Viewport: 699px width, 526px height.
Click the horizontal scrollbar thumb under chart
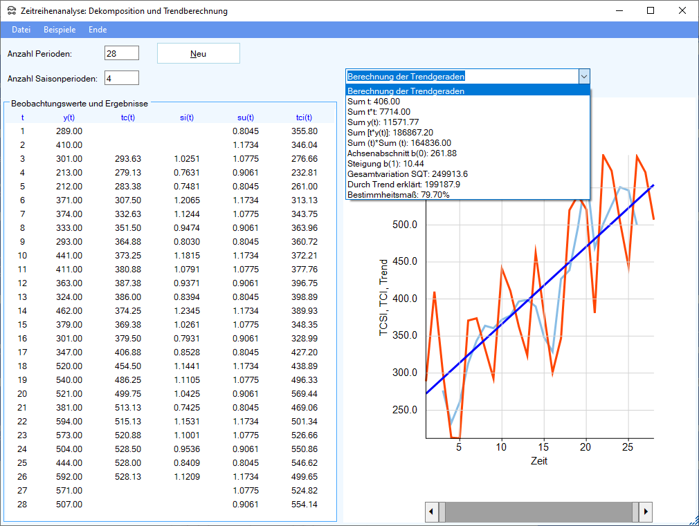pyautogui.click(x=538, y=511)
